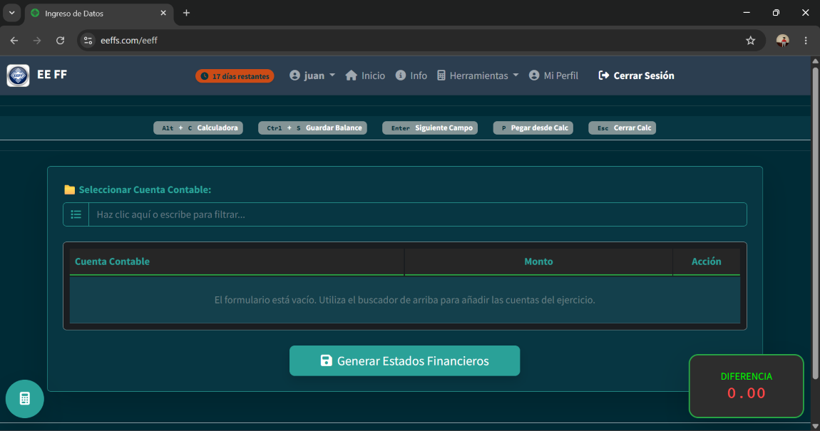Go forward in browser history
Screen dimensions: 820x431
point(37,40)
